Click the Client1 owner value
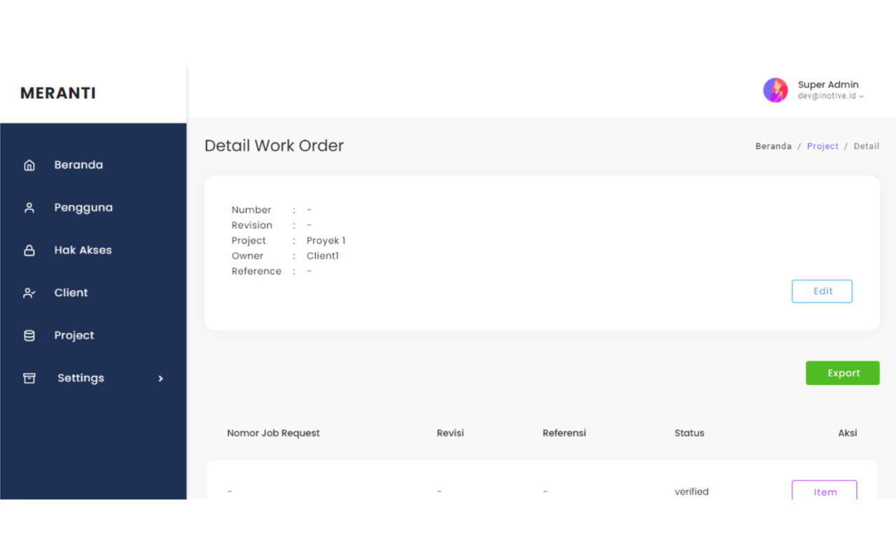This screenshot has width=896, height=560. (x=323, y=256)
